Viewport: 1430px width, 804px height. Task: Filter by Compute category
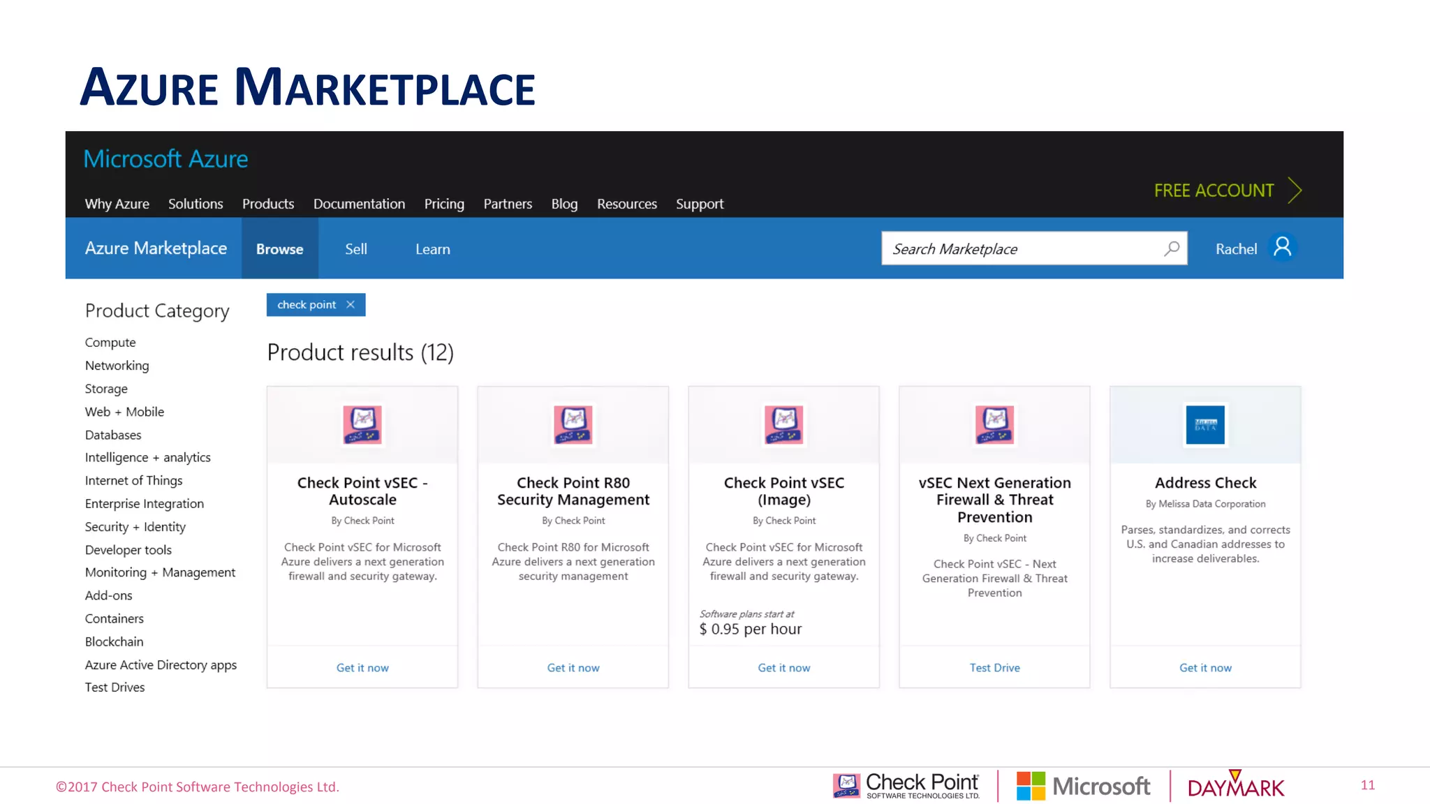tap(110, 342)
